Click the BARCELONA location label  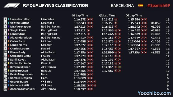[122, 5]
